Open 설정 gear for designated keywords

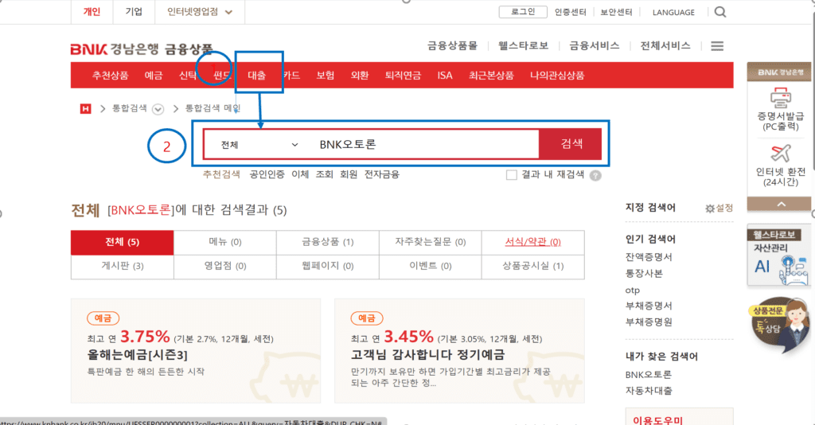(x=719, y=208)
